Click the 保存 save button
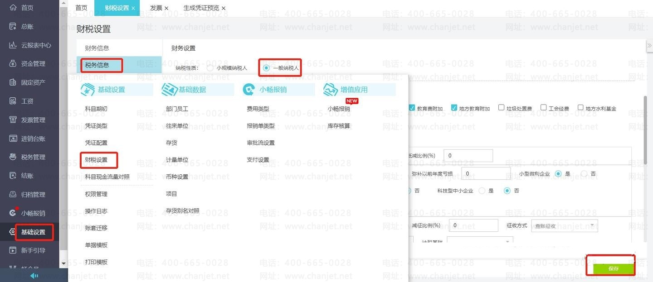The width and height of the screenshot is (653, 282). pos(614,269)
